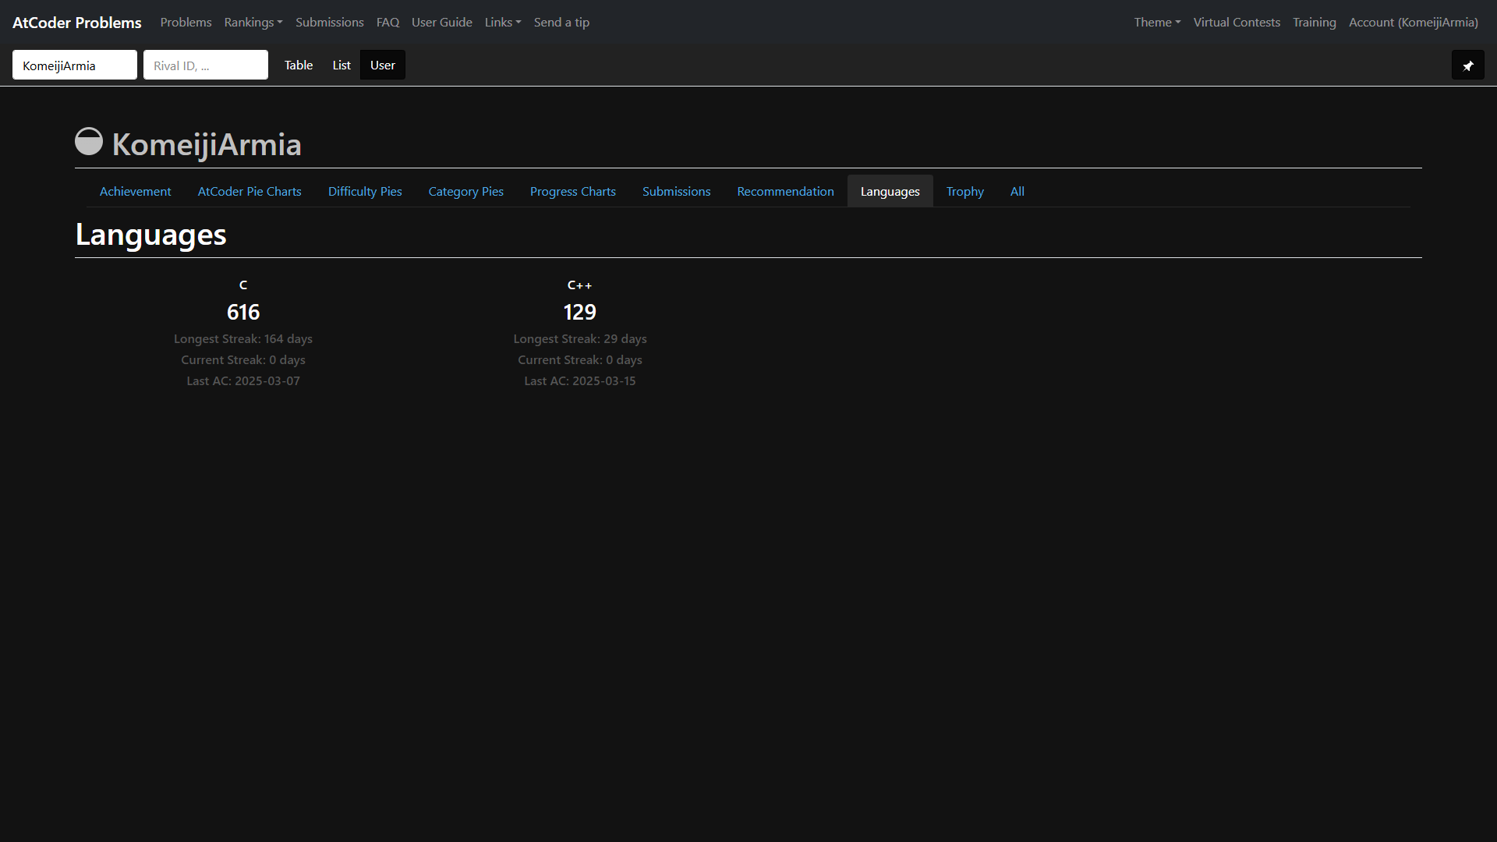This screenshot has width=1497, height=842.
Task: Click the pin icon button
Action: (x=1467, y=65)
